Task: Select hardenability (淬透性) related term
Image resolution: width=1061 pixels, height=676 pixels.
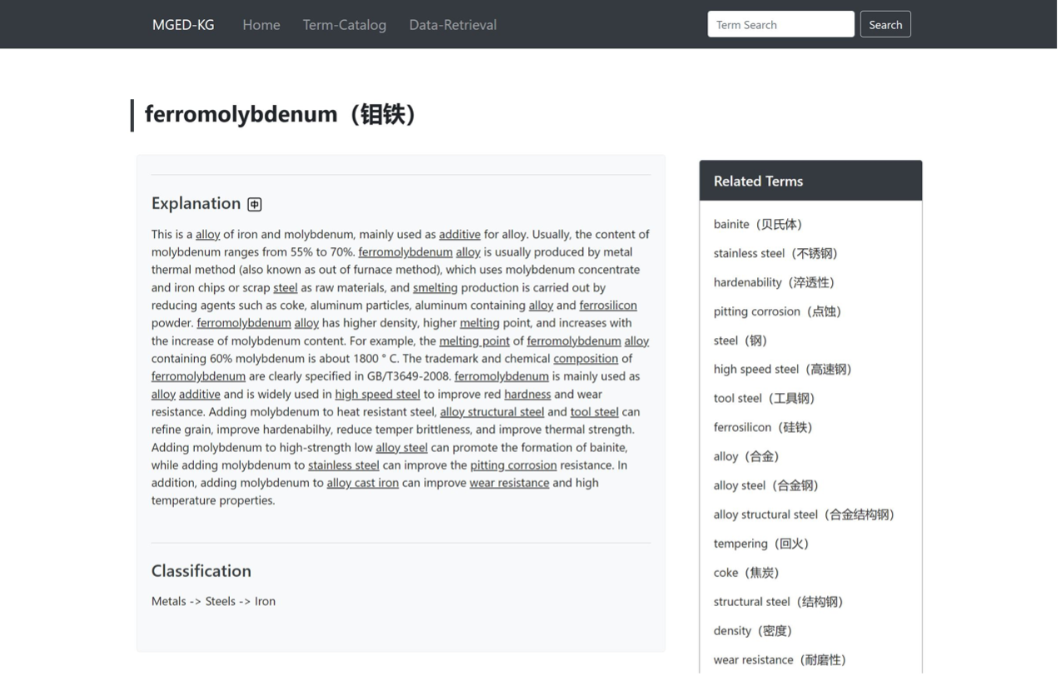Action: 773,282
